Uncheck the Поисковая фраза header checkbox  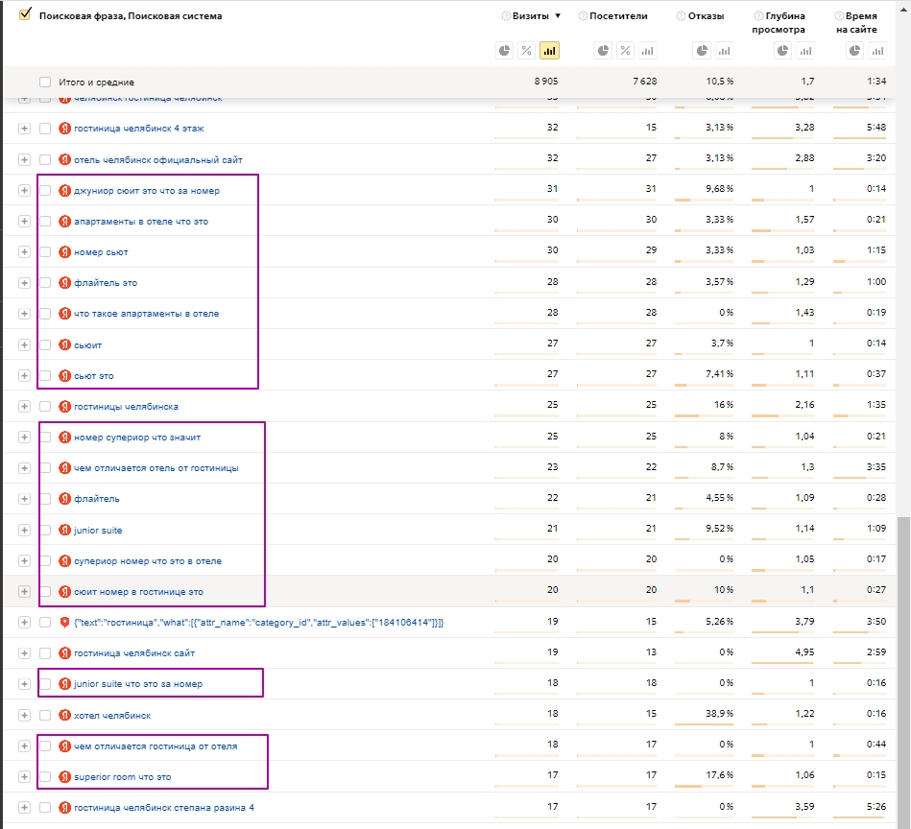[x=25, y=15]
